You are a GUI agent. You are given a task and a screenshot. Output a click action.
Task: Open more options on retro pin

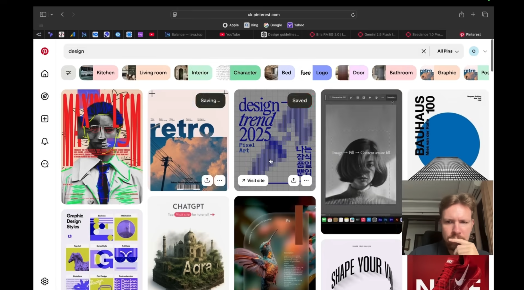pyautogui.click(x=219, y=181)
